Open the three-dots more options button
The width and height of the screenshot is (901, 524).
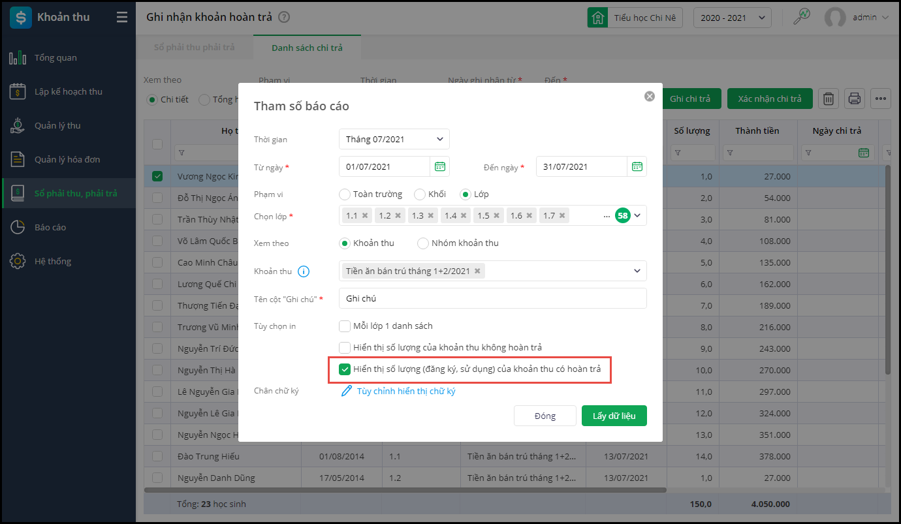coord(881,99)
